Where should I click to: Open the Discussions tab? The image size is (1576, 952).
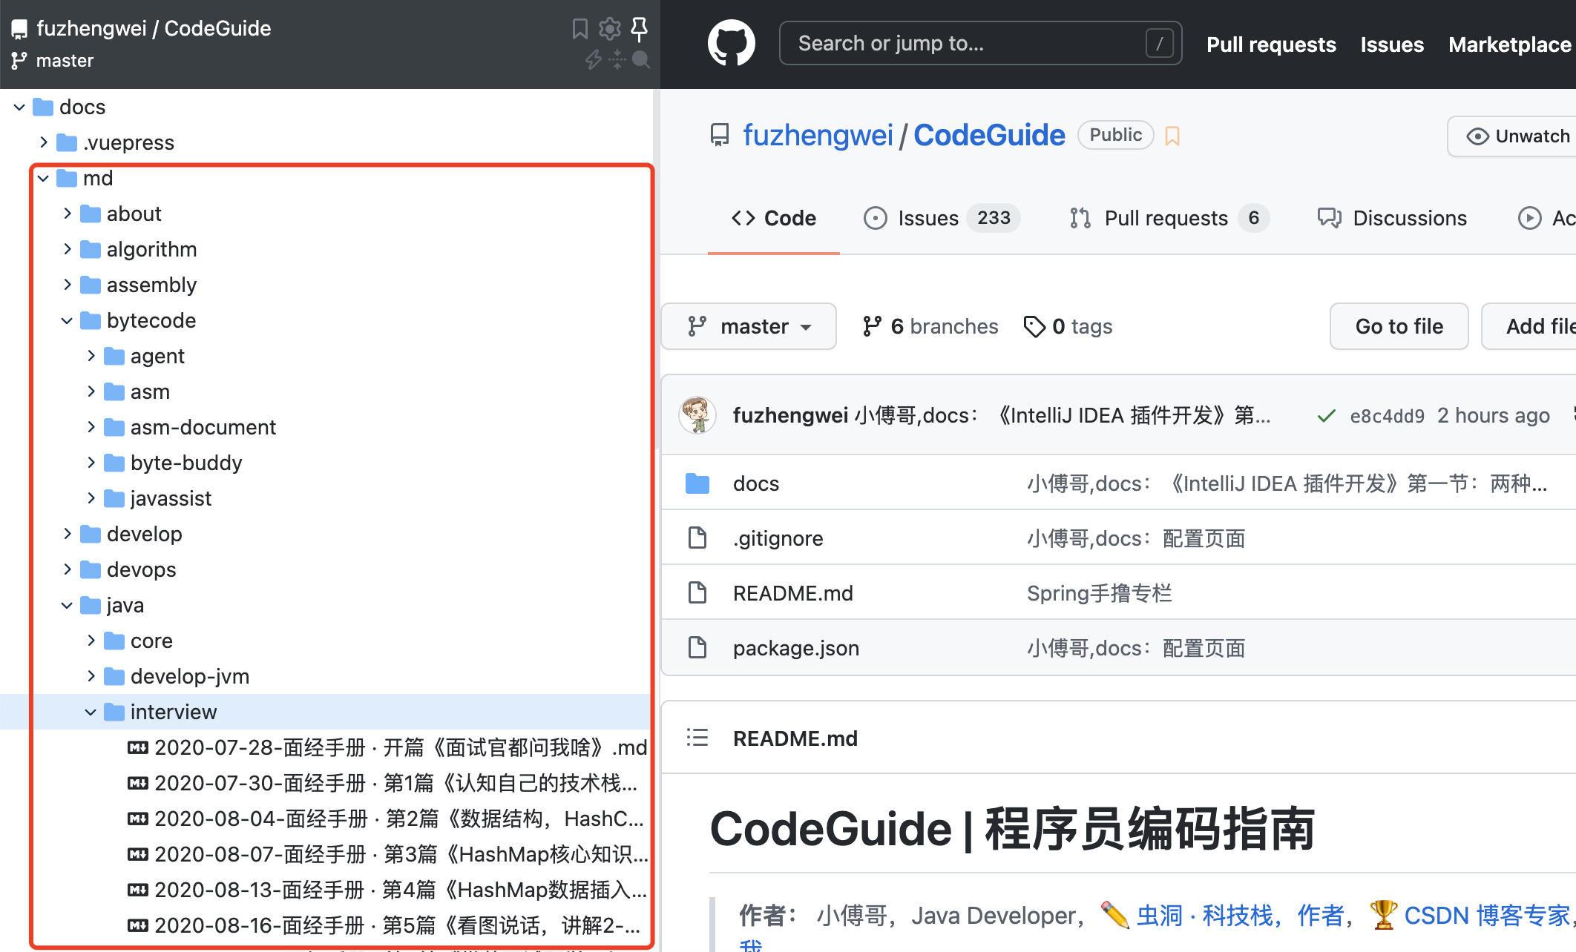tap(1392, 218)
